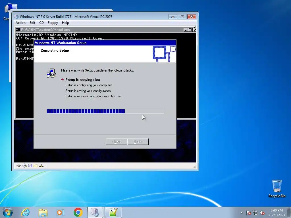291x218 pixels.
Task: Select the Virtual PC taskbar button
Action: tap(95, 212)
